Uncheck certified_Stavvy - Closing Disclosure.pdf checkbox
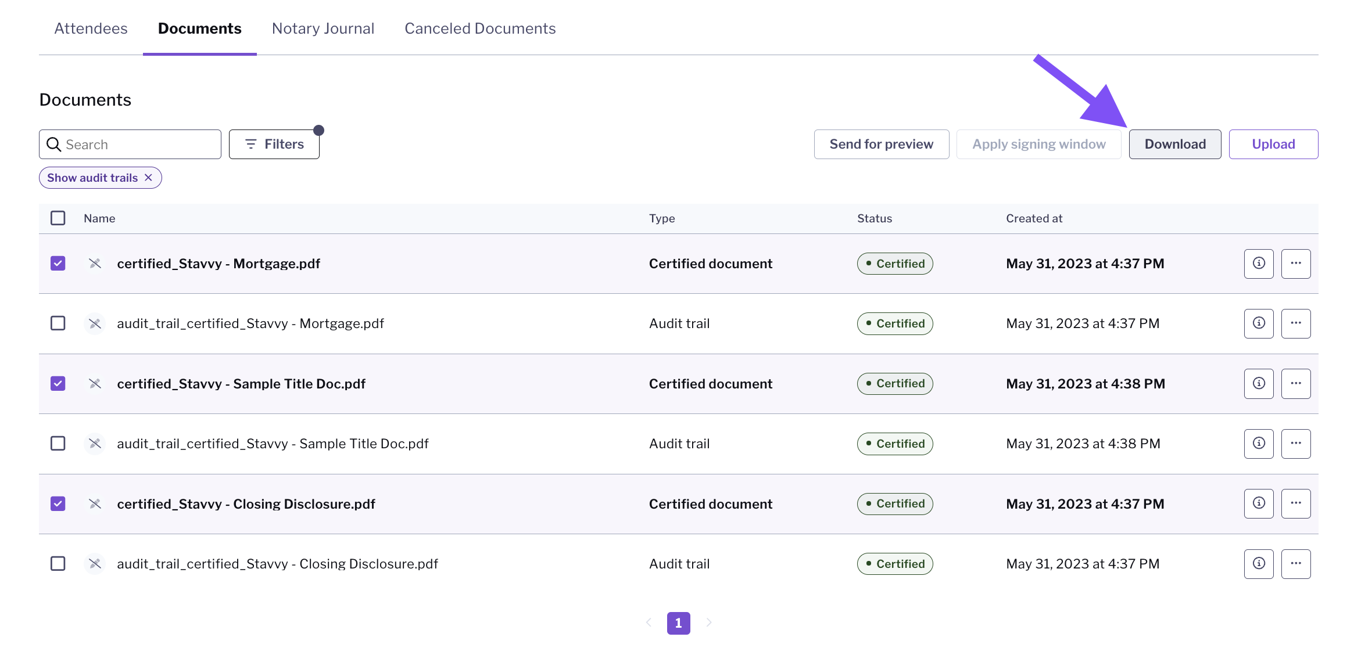This screenshot has width=1354, height=655. point(58,503)
